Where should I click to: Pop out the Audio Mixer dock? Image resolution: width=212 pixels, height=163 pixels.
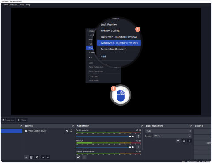pyautogui.click(x=142, y=126)
